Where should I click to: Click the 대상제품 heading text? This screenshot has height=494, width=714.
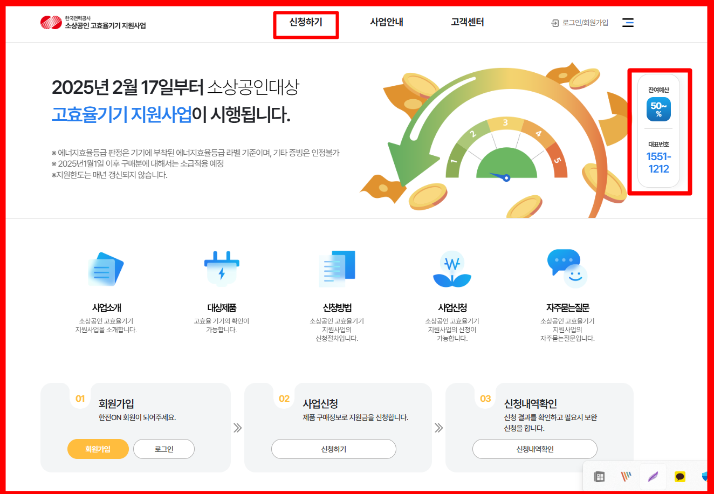[x=222, y=308]
